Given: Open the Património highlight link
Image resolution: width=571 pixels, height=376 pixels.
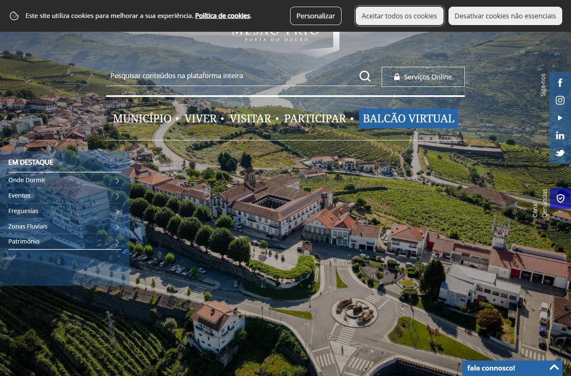Looking at the screenshot, I should coord(24,241).
